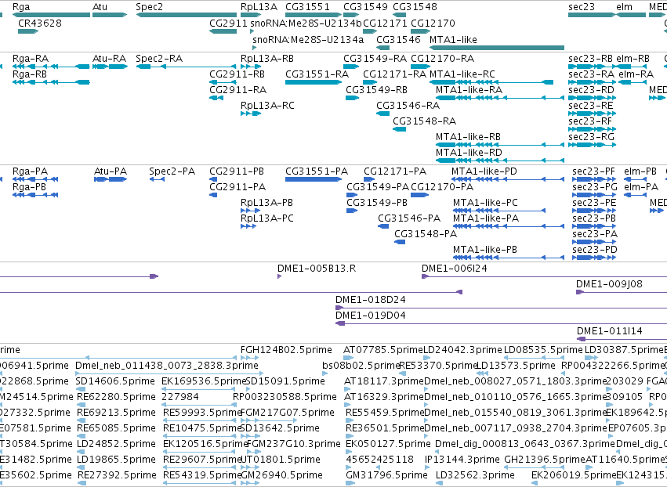Select BAC clone DME1-018D24 label
667x487 pixels.
pos(371,300)
